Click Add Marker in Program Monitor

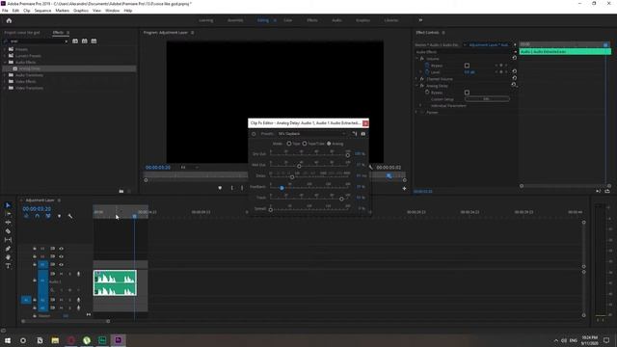220,188
